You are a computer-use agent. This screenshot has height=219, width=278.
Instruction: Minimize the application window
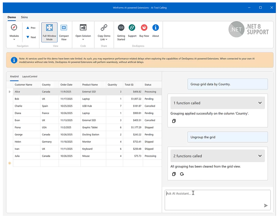249,8
